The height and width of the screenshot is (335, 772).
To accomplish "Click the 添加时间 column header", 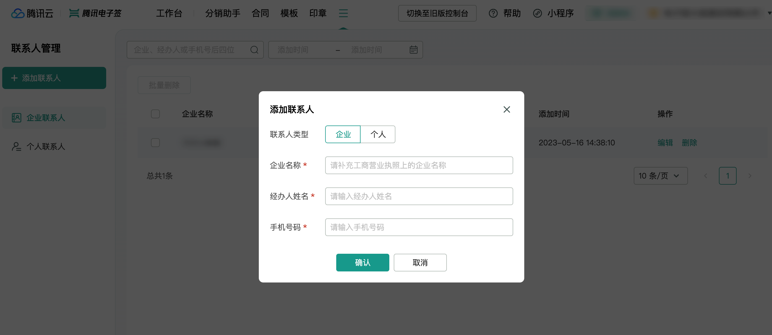I will pyautogui.click(x=554, y=114).
